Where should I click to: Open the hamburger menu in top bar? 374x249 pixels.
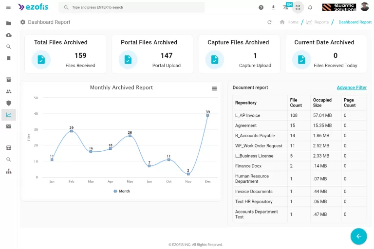click(8, 7)
